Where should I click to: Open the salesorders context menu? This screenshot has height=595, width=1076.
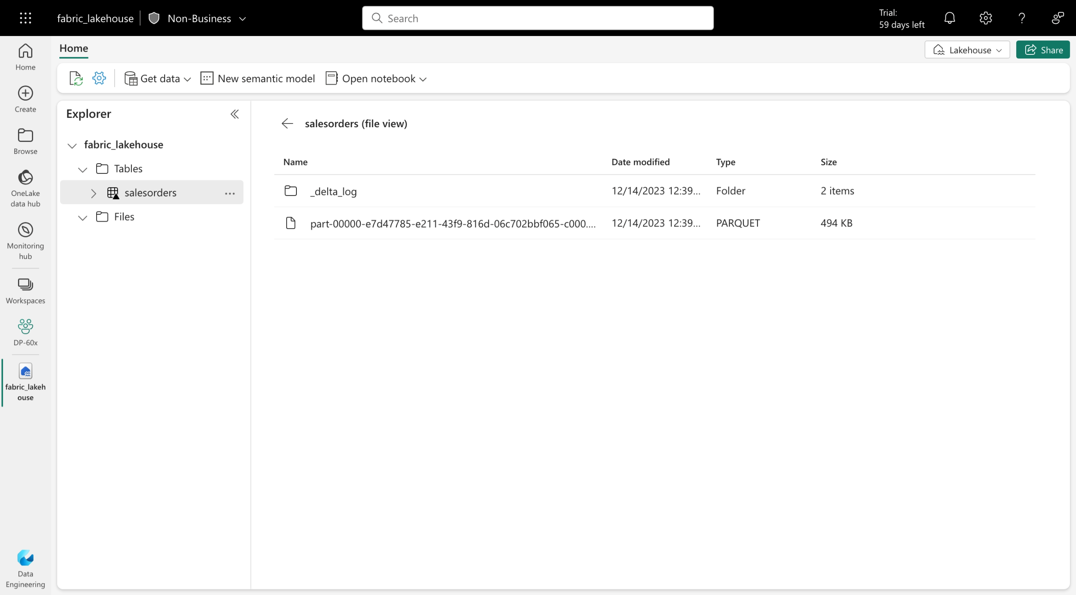tap(231, 193)
